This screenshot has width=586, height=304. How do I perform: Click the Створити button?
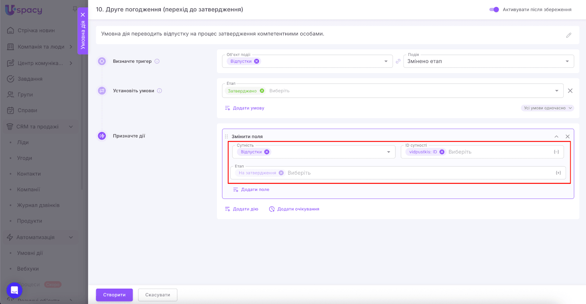pyautogui.click(x=114, y=295)
